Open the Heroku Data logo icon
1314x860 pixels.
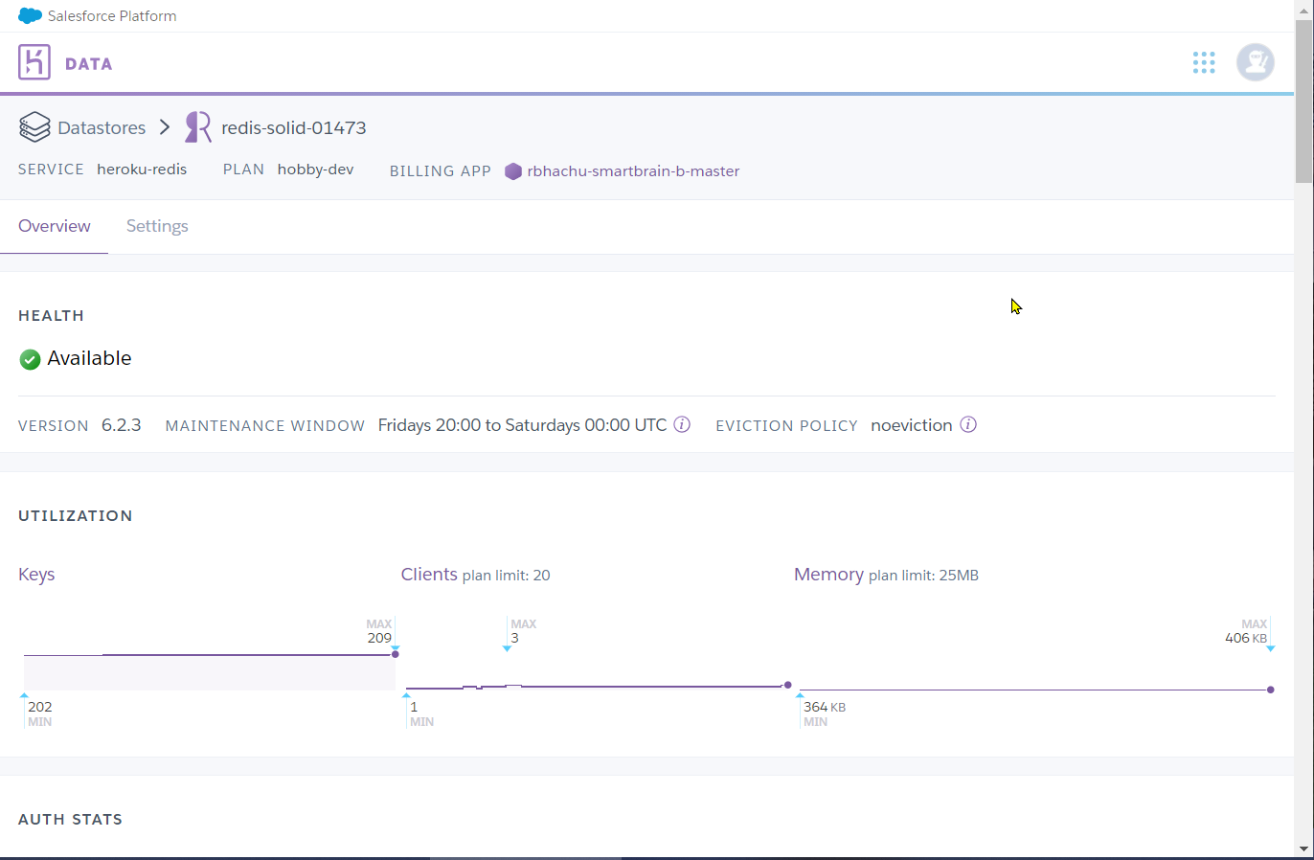coord(34,63)
